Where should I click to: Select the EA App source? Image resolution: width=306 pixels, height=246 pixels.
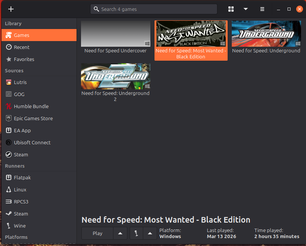click(22, 130)
